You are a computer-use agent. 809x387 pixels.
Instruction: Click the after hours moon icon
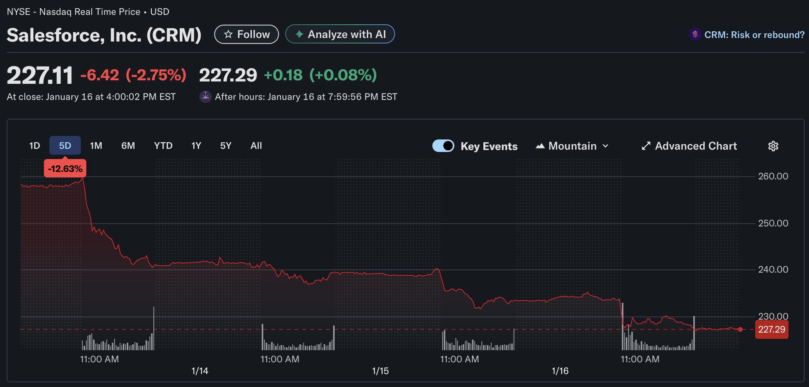(206, 97)
